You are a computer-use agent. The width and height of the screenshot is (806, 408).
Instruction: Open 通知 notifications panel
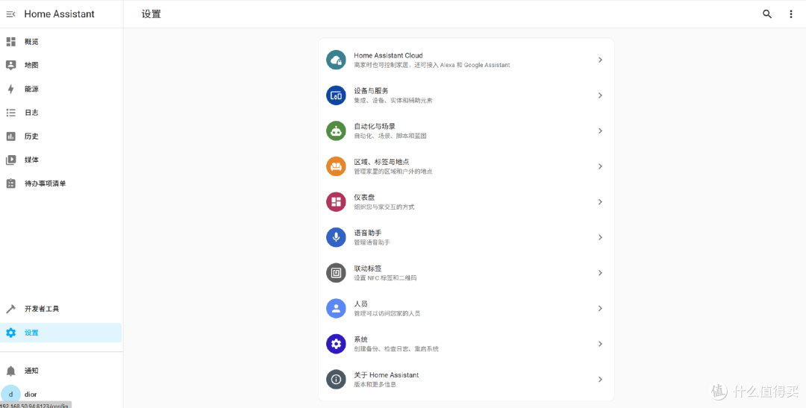coord(31,371)
